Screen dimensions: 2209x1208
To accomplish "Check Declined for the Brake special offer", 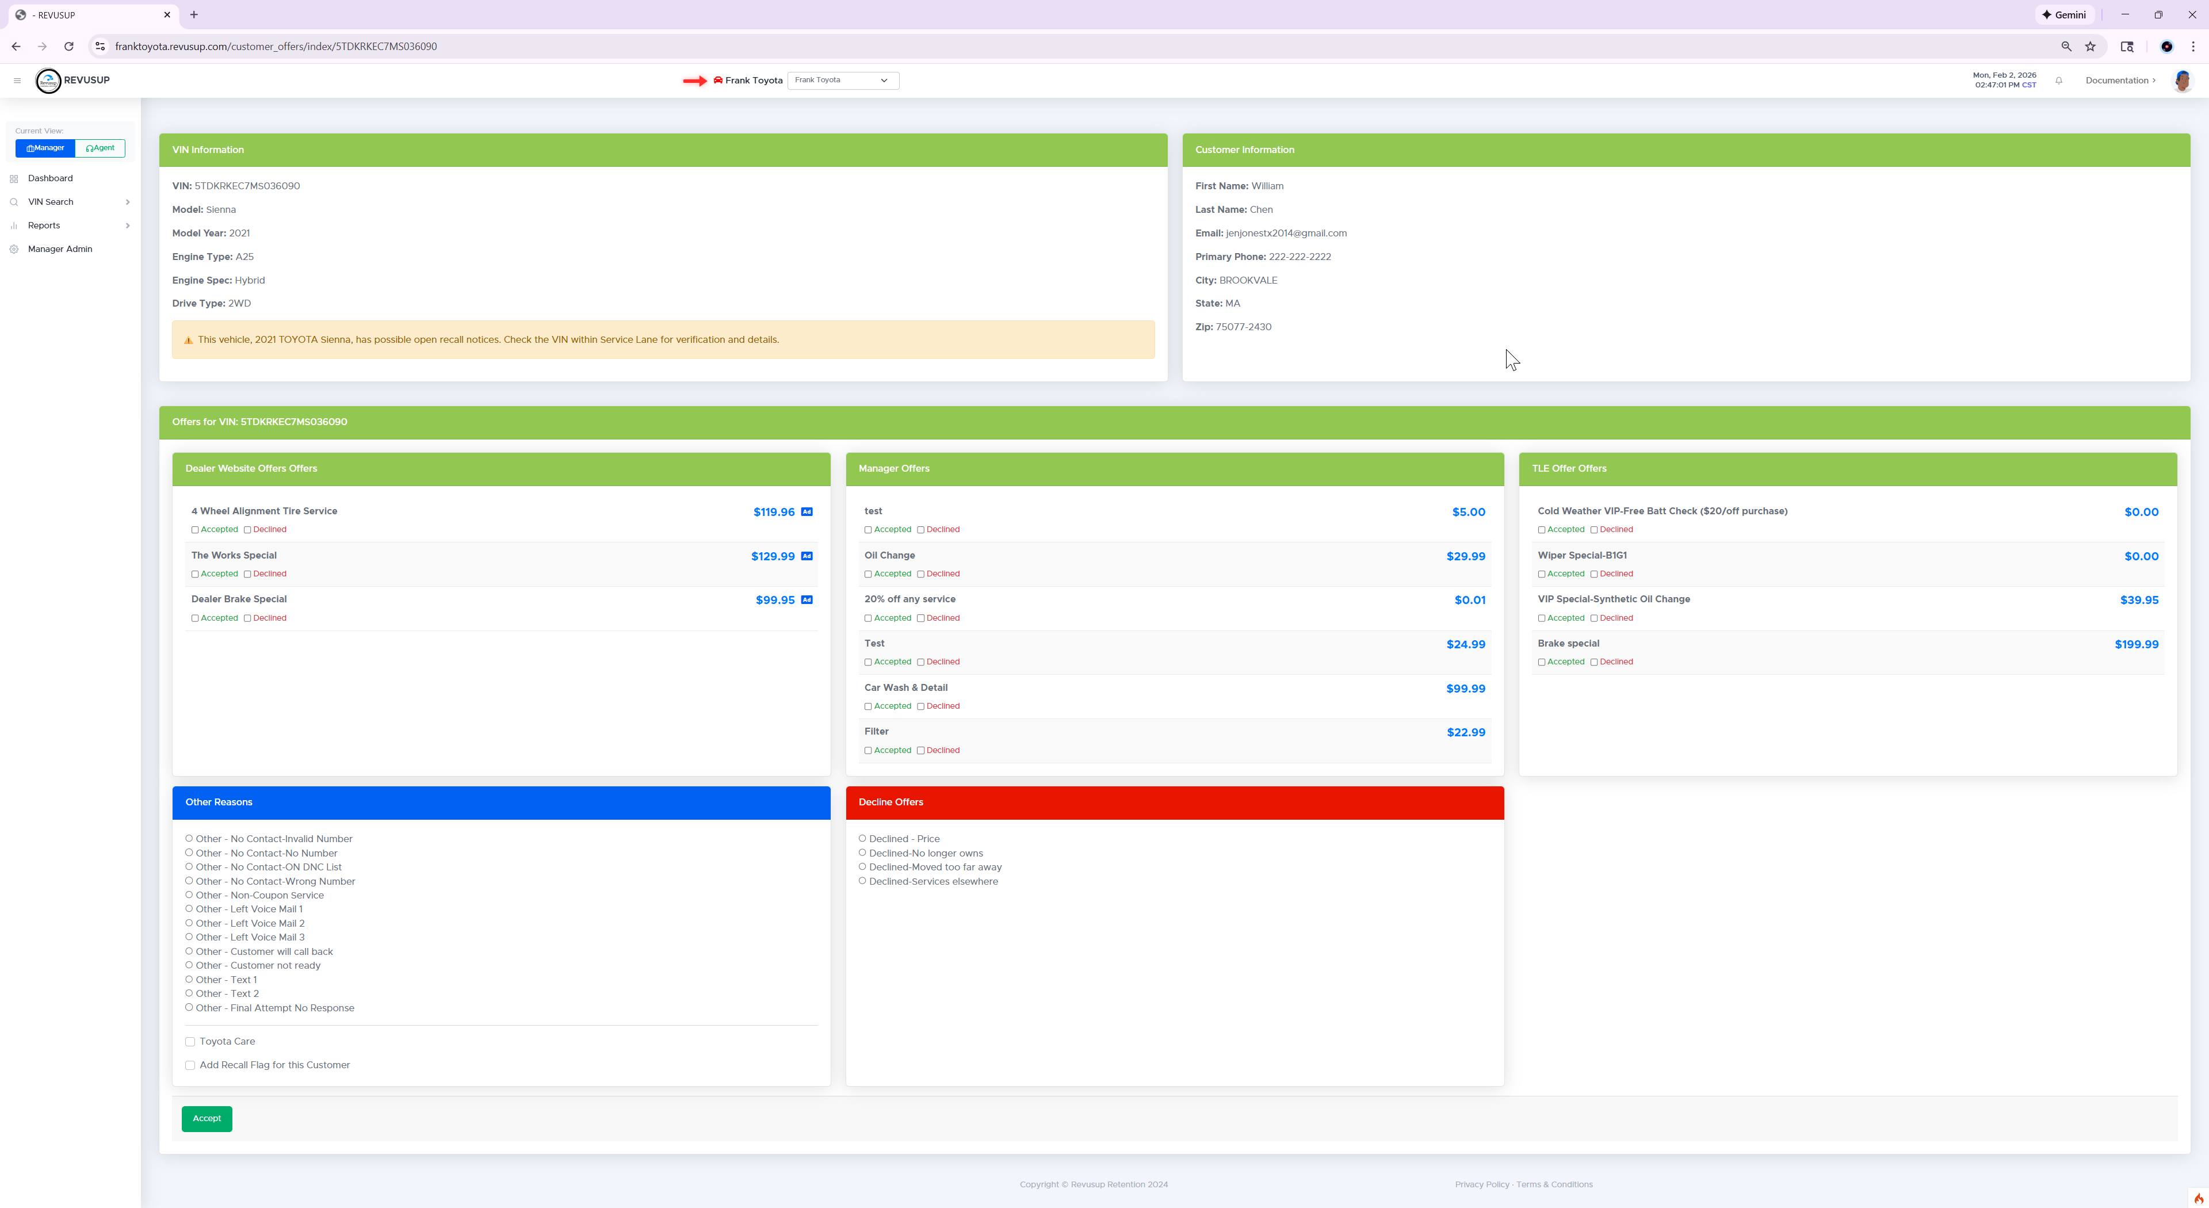I will click(x=1594, y=663).
